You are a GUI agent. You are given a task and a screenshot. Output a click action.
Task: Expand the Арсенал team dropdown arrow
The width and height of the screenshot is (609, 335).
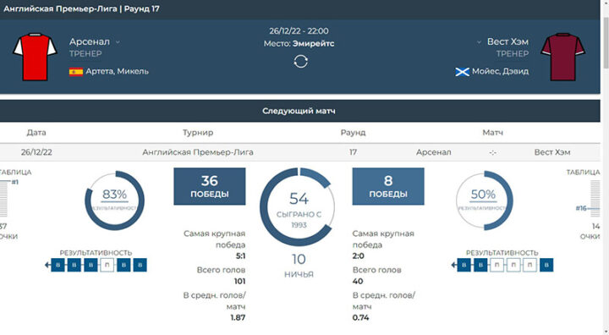pos(118,42)
